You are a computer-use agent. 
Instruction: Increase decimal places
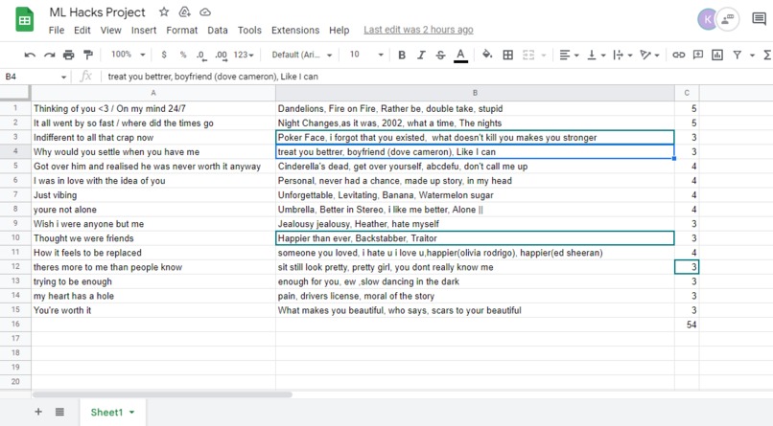click(221, 56)
